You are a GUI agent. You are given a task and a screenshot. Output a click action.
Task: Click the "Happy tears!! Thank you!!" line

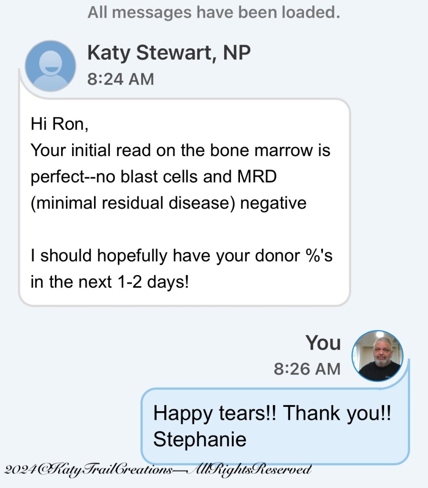click(x=272, y=413)
